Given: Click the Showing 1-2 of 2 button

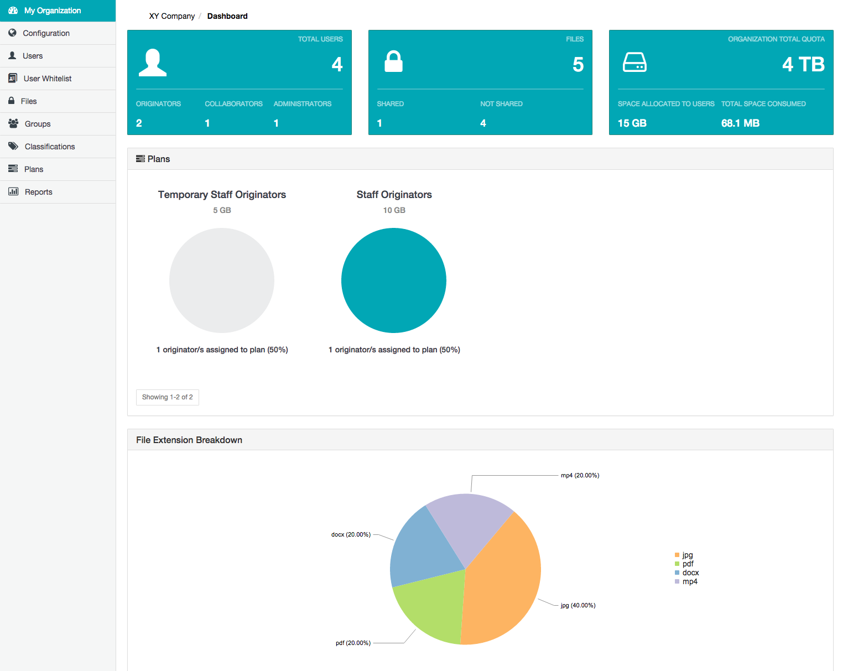Looking at the screenshot, I should pyautogui.click(x=167, y=397).
